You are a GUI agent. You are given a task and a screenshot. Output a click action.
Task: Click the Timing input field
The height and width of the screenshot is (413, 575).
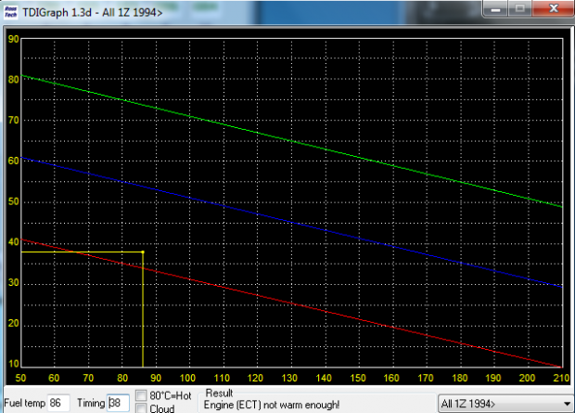click(x=118, y=403)
